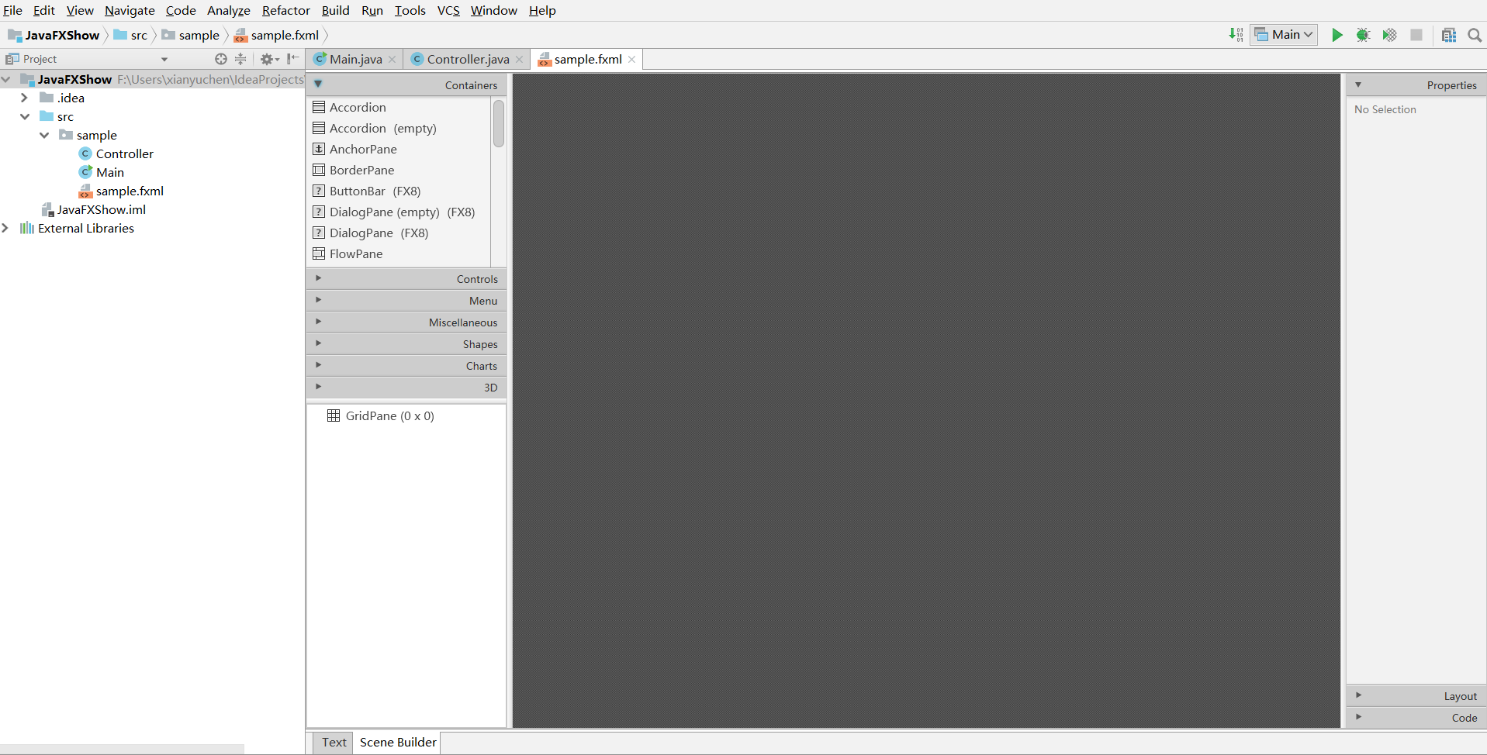1487x755 pixels.
Task: Click the GridPane hierarchy icon
Action: point(334,415)
